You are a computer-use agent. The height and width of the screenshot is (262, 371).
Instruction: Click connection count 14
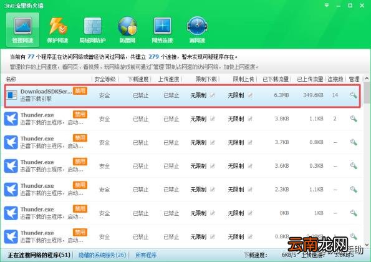pyautogui.click(x=335, y=95)
